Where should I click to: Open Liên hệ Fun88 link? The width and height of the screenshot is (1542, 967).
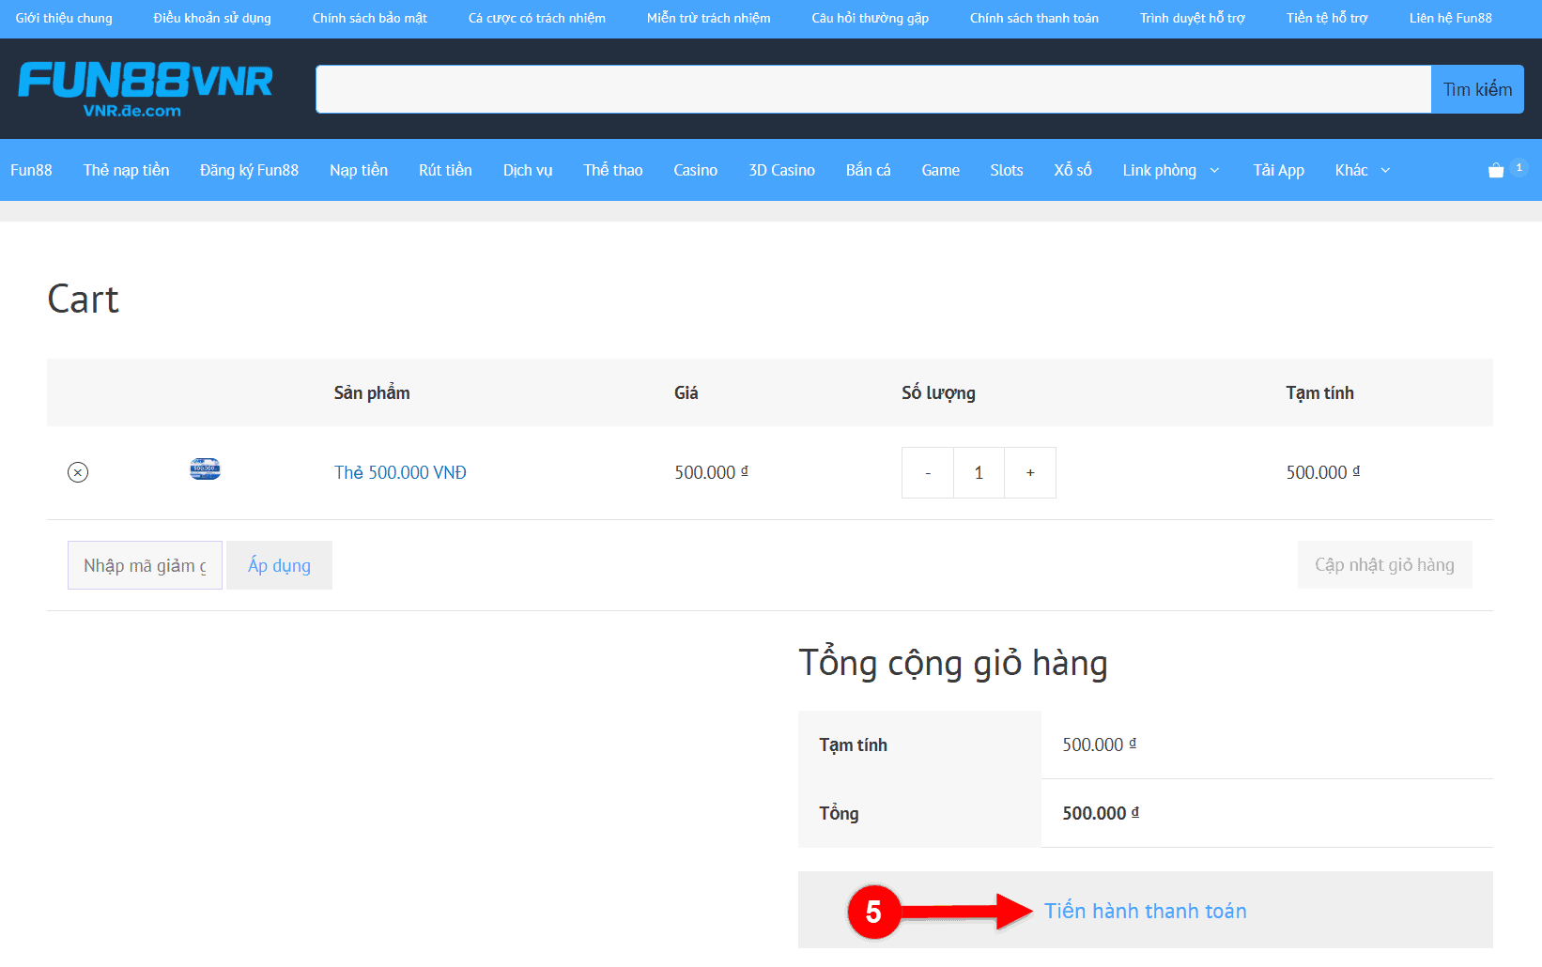click(1451, 18)
